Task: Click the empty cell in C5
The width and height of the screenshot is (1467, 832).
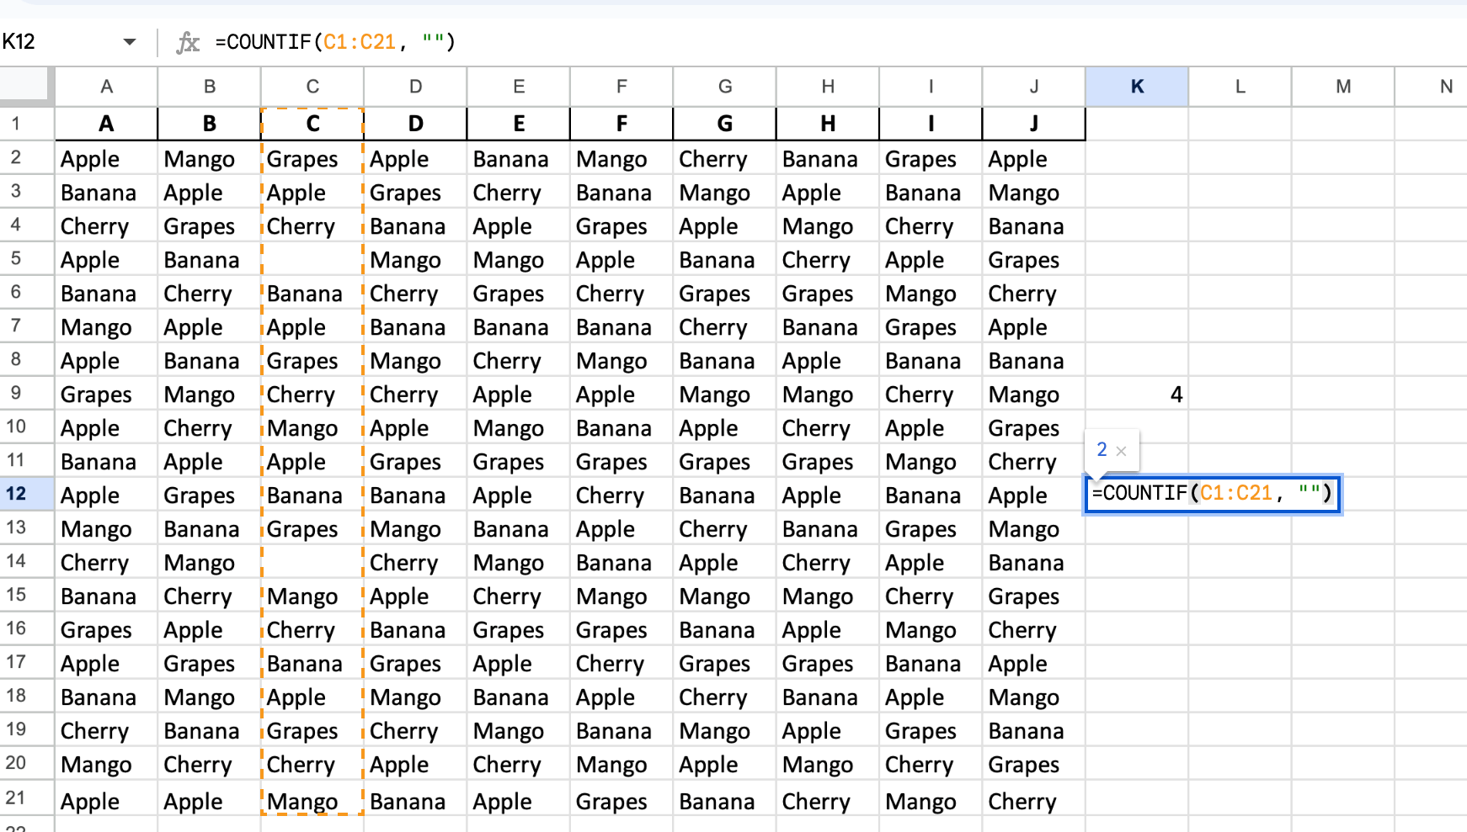Action: pyautogui.click(x=312, y=260)
